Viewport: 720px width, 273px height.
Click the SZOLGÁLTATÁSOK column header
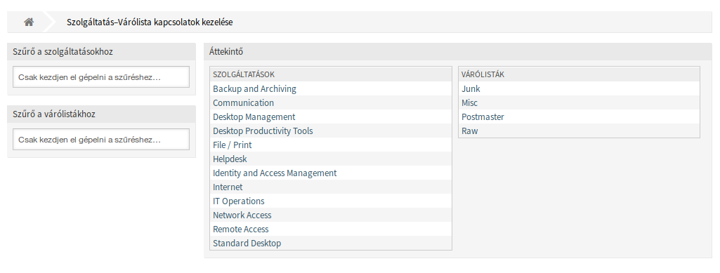coord(331,74)
